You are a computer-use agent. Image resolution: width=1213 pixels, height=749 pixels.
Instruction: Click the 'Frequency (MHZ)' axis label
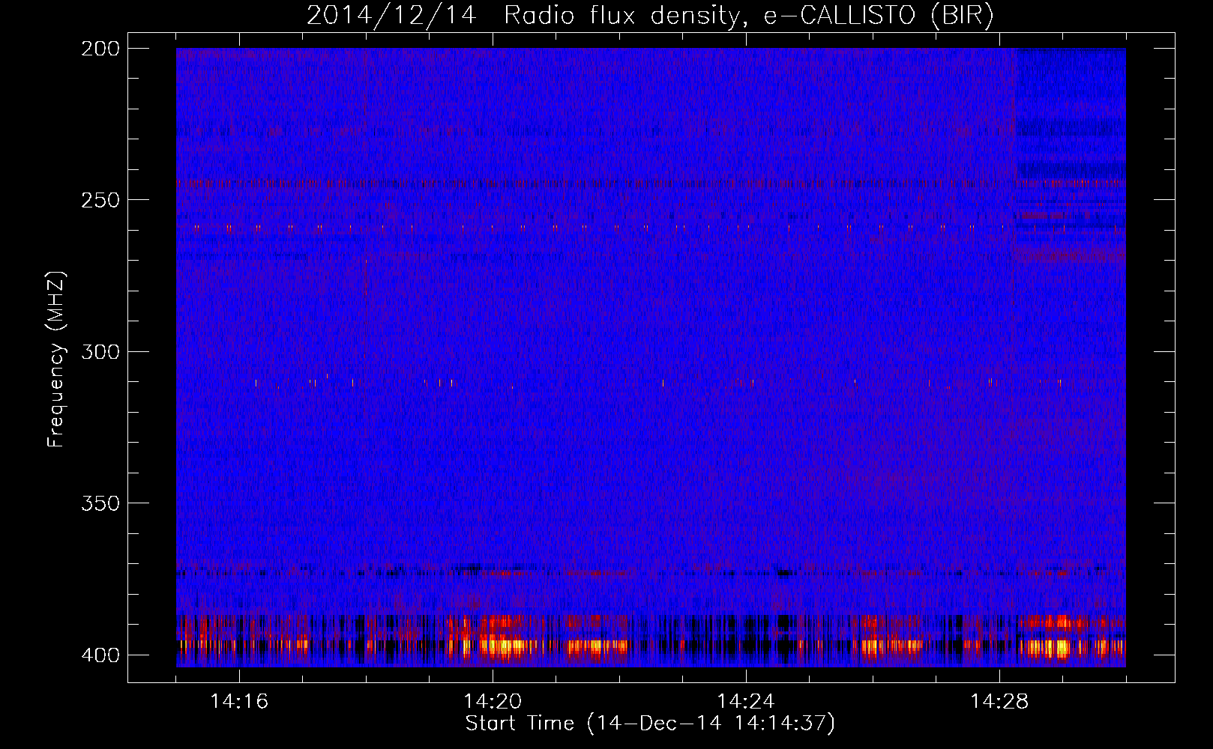click(x=56, y=360)
